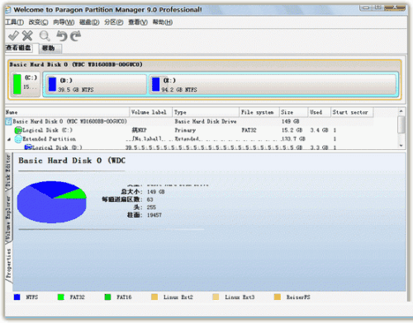This screenshot has height=323, width=413.
Task: Sort by the Volume label column header
Action: pos(151,112)
